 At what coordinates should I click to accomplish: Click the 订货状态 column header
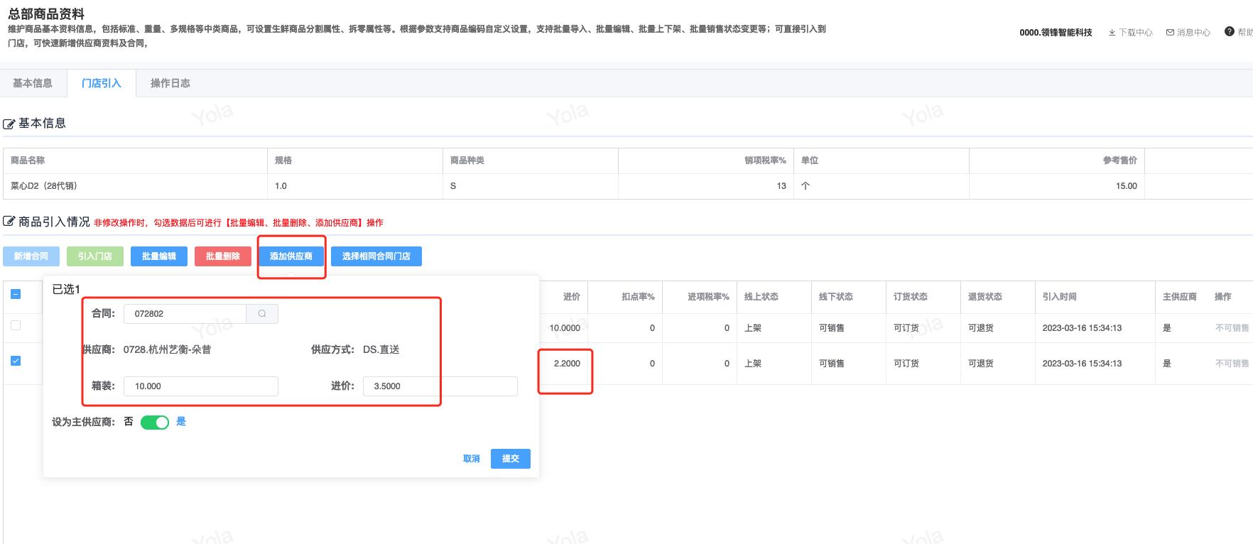[x=911, y=297]
